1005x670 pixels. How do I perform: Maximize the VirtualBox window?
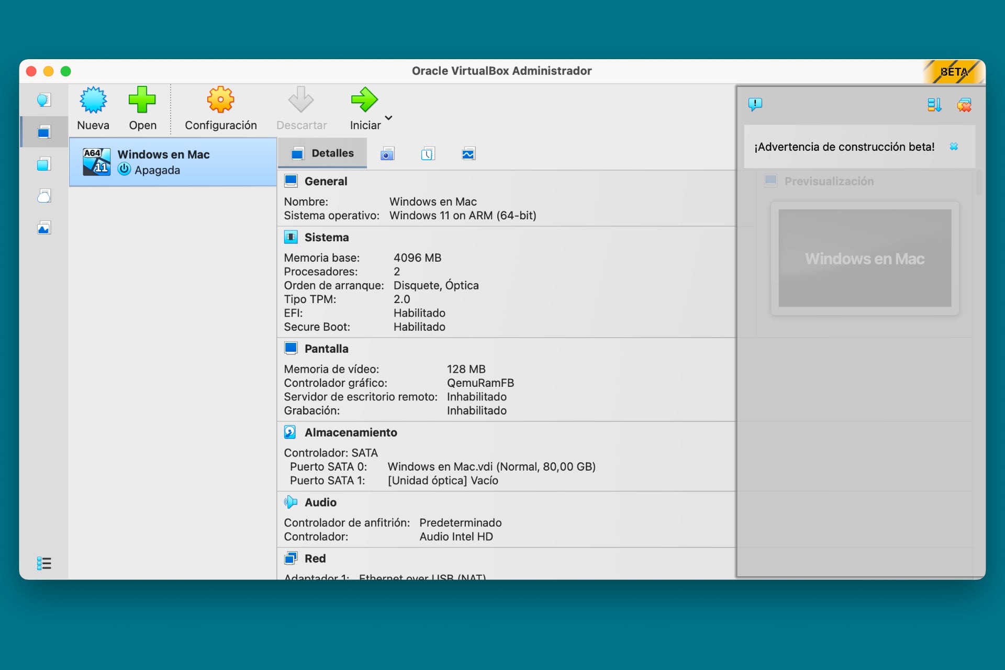(x=66, y=71)
